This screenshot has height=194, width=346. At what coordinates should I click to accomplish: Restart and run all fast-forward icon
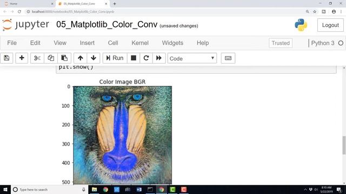pyautogui.click(x=159, y=58)
